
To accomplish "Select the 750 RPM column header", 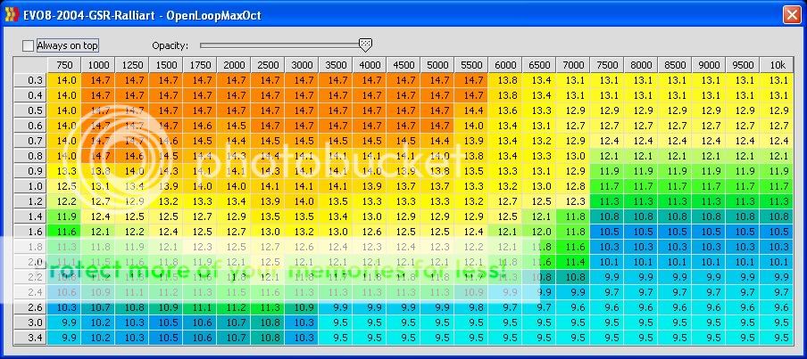I will (65, 65).
